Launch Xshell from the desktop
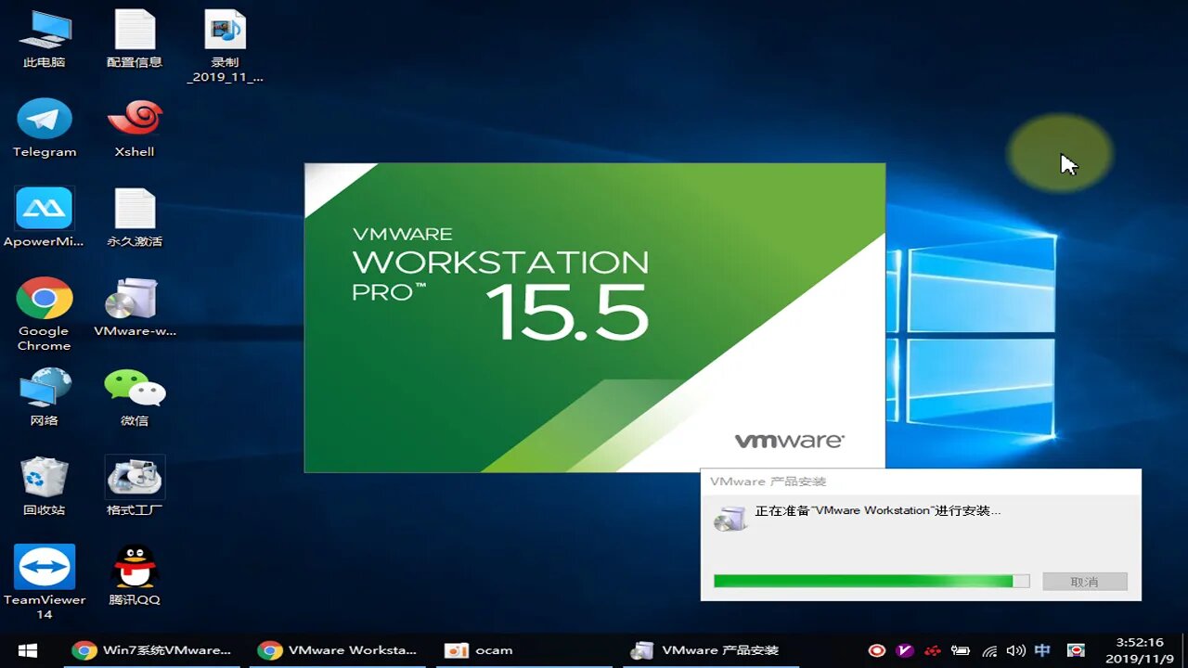1188x668 pixels. coord(135,128)
